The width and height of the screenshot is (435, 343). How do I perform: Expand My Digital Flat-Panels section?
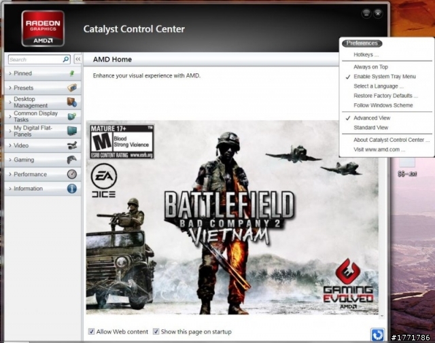pos(43,131)
